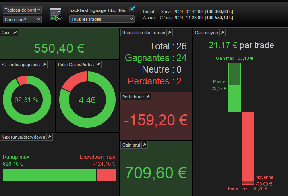Click the 92,31 % winning trades value
288x196 pixels.
click(27, 100)
